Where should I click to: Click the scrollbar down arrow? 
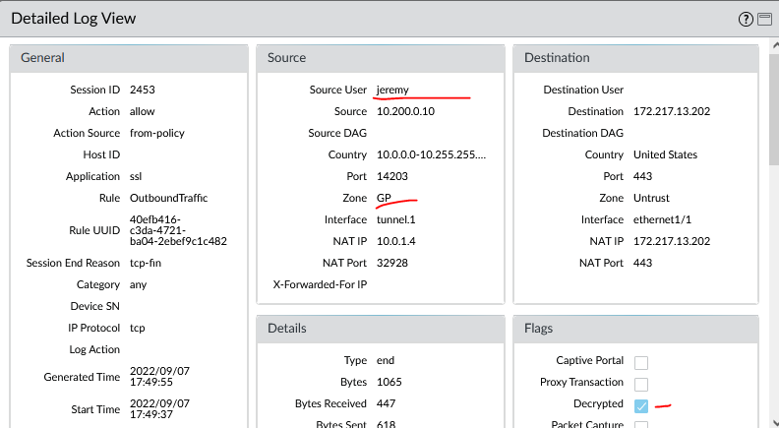point(773,422)
